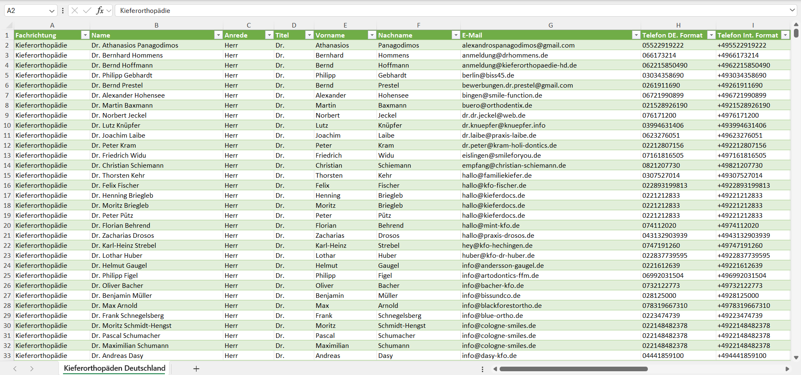
Task: Select the Kieferorthopäden Deutschland sheet tab
Action: click(x=114, y=368)
